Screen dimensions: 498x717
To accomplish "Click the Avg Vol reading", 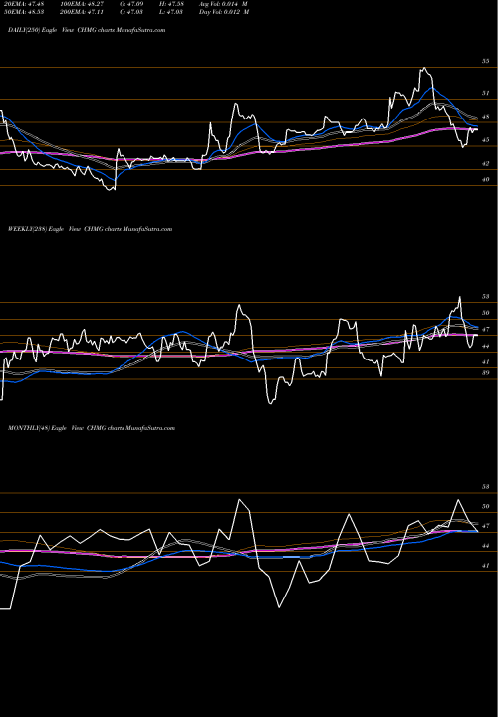I will point(224,4).
